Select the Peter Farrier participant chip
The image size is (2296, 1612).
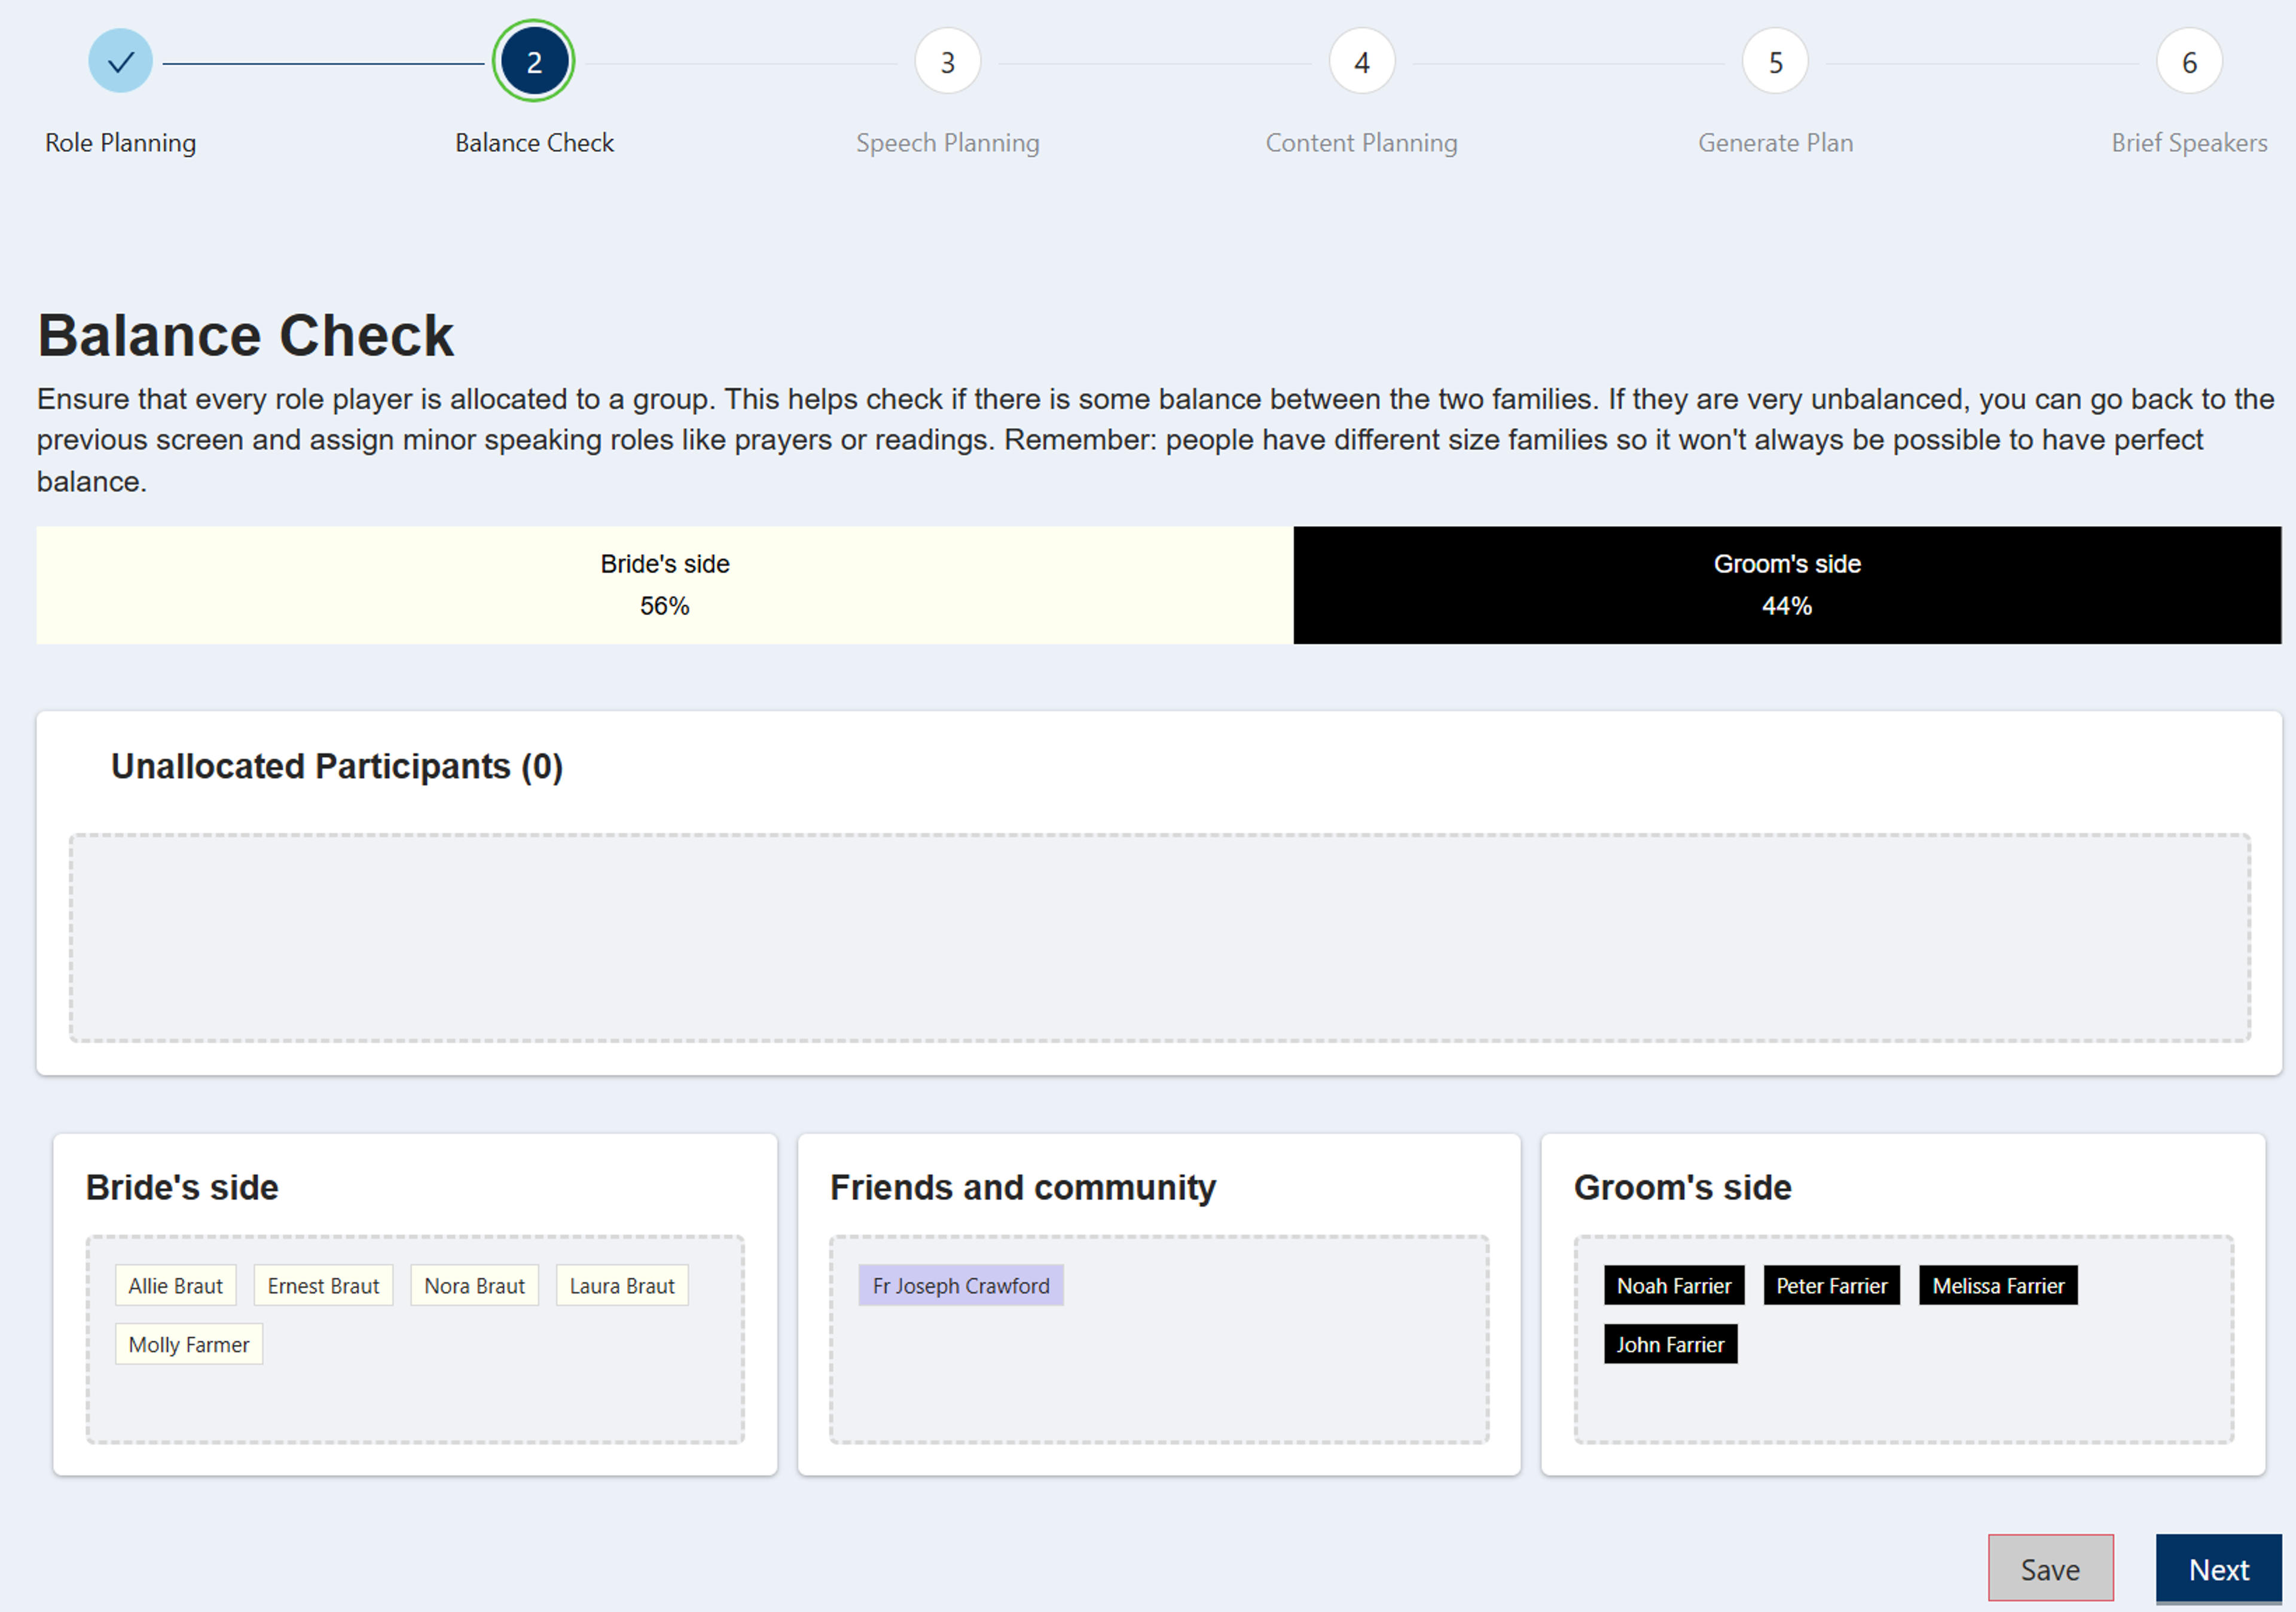pyautogui.click(x=1832, y=1286)
